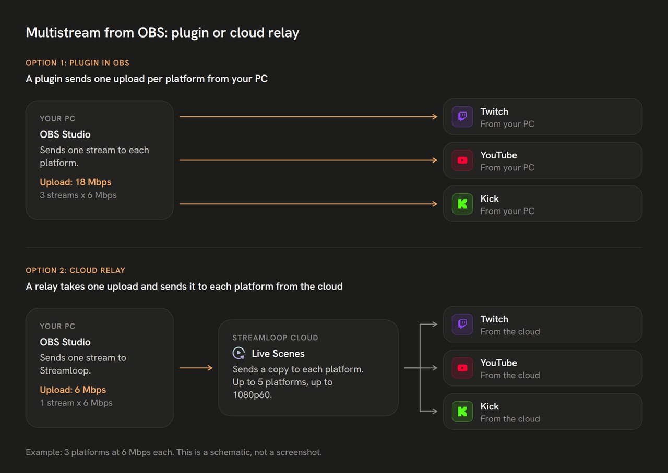Click the Twitch icon labeled "From your PC"
The image size is (668, 473).
pyautogui.click(x=462, y=117)
